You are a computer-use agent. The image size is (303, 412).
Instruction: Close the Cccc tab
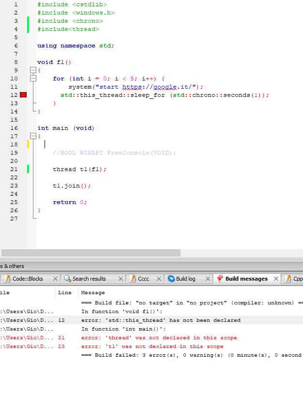(159, 279)
